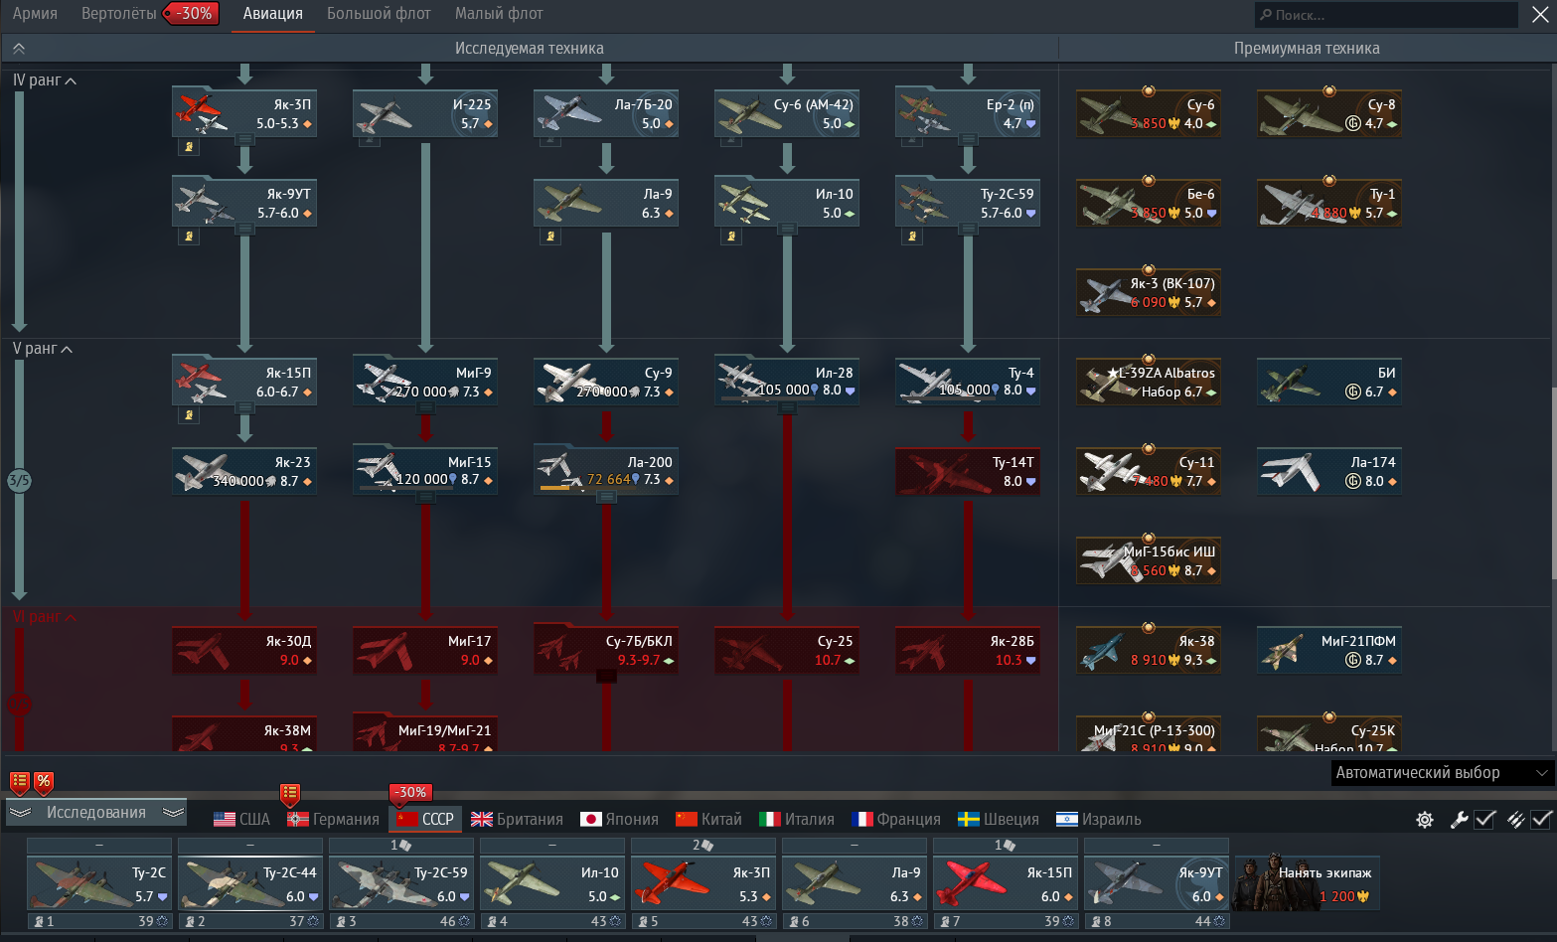
Task: Click the ammunition auto-refill icon
Action: pyautogui.click(x=1515, y=820)
